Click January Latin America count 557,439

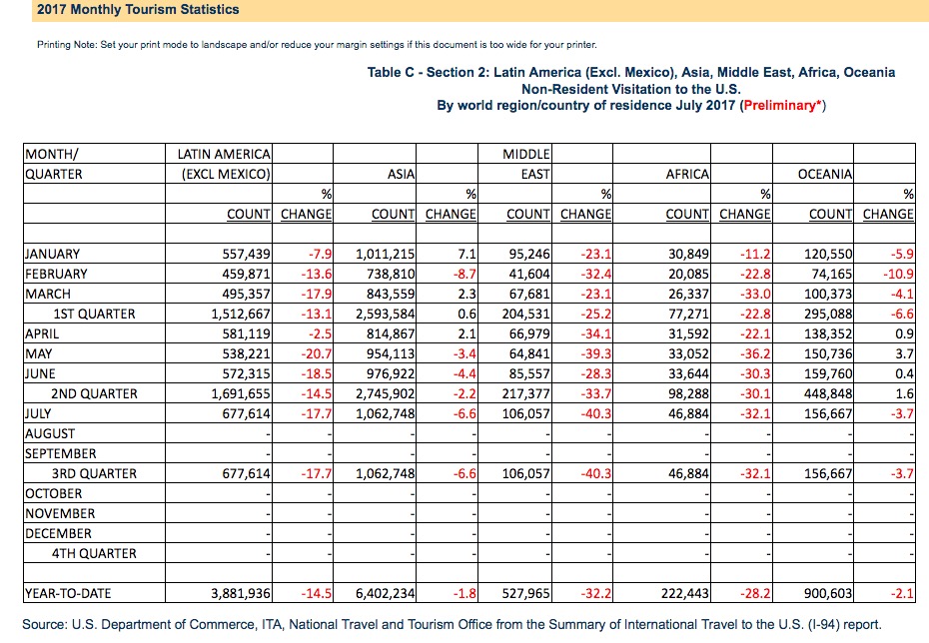[x=246, y=254]
